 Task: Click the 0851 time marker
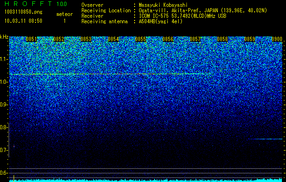point(31,39)
